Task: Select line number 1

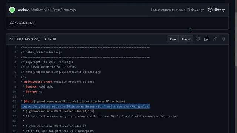Action: 15,47
